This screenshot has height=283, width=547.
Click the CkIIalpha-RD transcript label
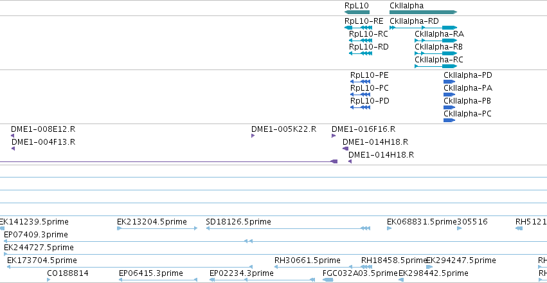click(414, 21)
